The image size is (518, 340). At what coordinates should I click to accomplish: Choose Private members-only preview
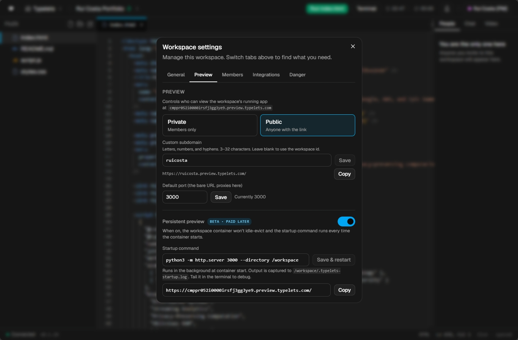tap(210, 125)
